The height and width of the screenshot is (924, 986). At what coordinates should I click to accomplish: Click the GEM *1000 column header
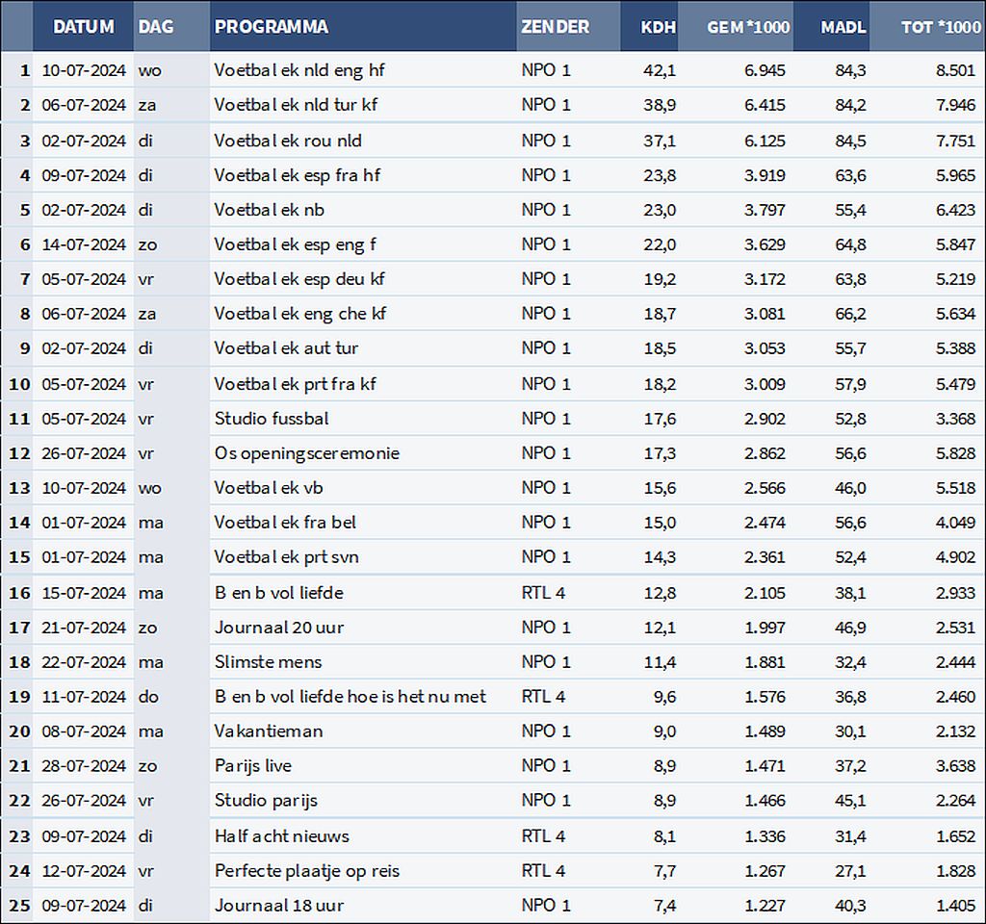pos(736,26)
